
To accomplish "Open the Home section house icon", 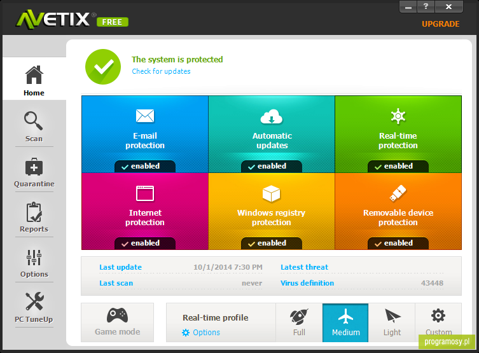I will [34, 75].
